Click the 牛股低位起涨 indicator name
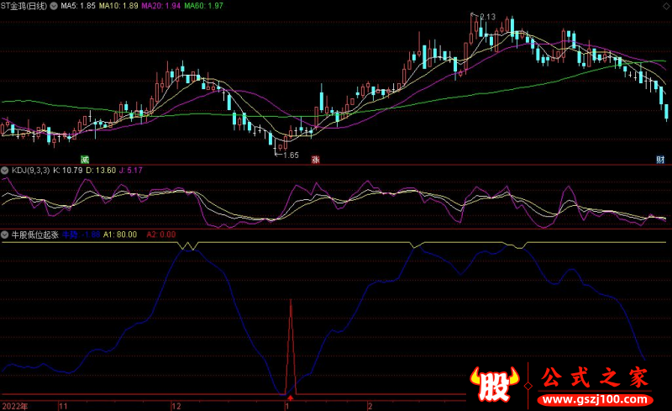The height and width of the screenshot is (411, 672). pyautogui.click(x=34, y=234)
